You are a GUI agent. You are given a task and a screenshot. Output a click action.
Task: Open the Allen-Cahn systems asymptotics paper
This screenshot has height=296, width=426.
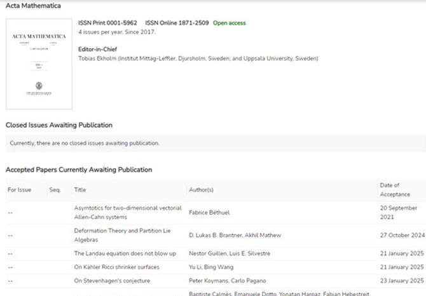click(128, 212)
